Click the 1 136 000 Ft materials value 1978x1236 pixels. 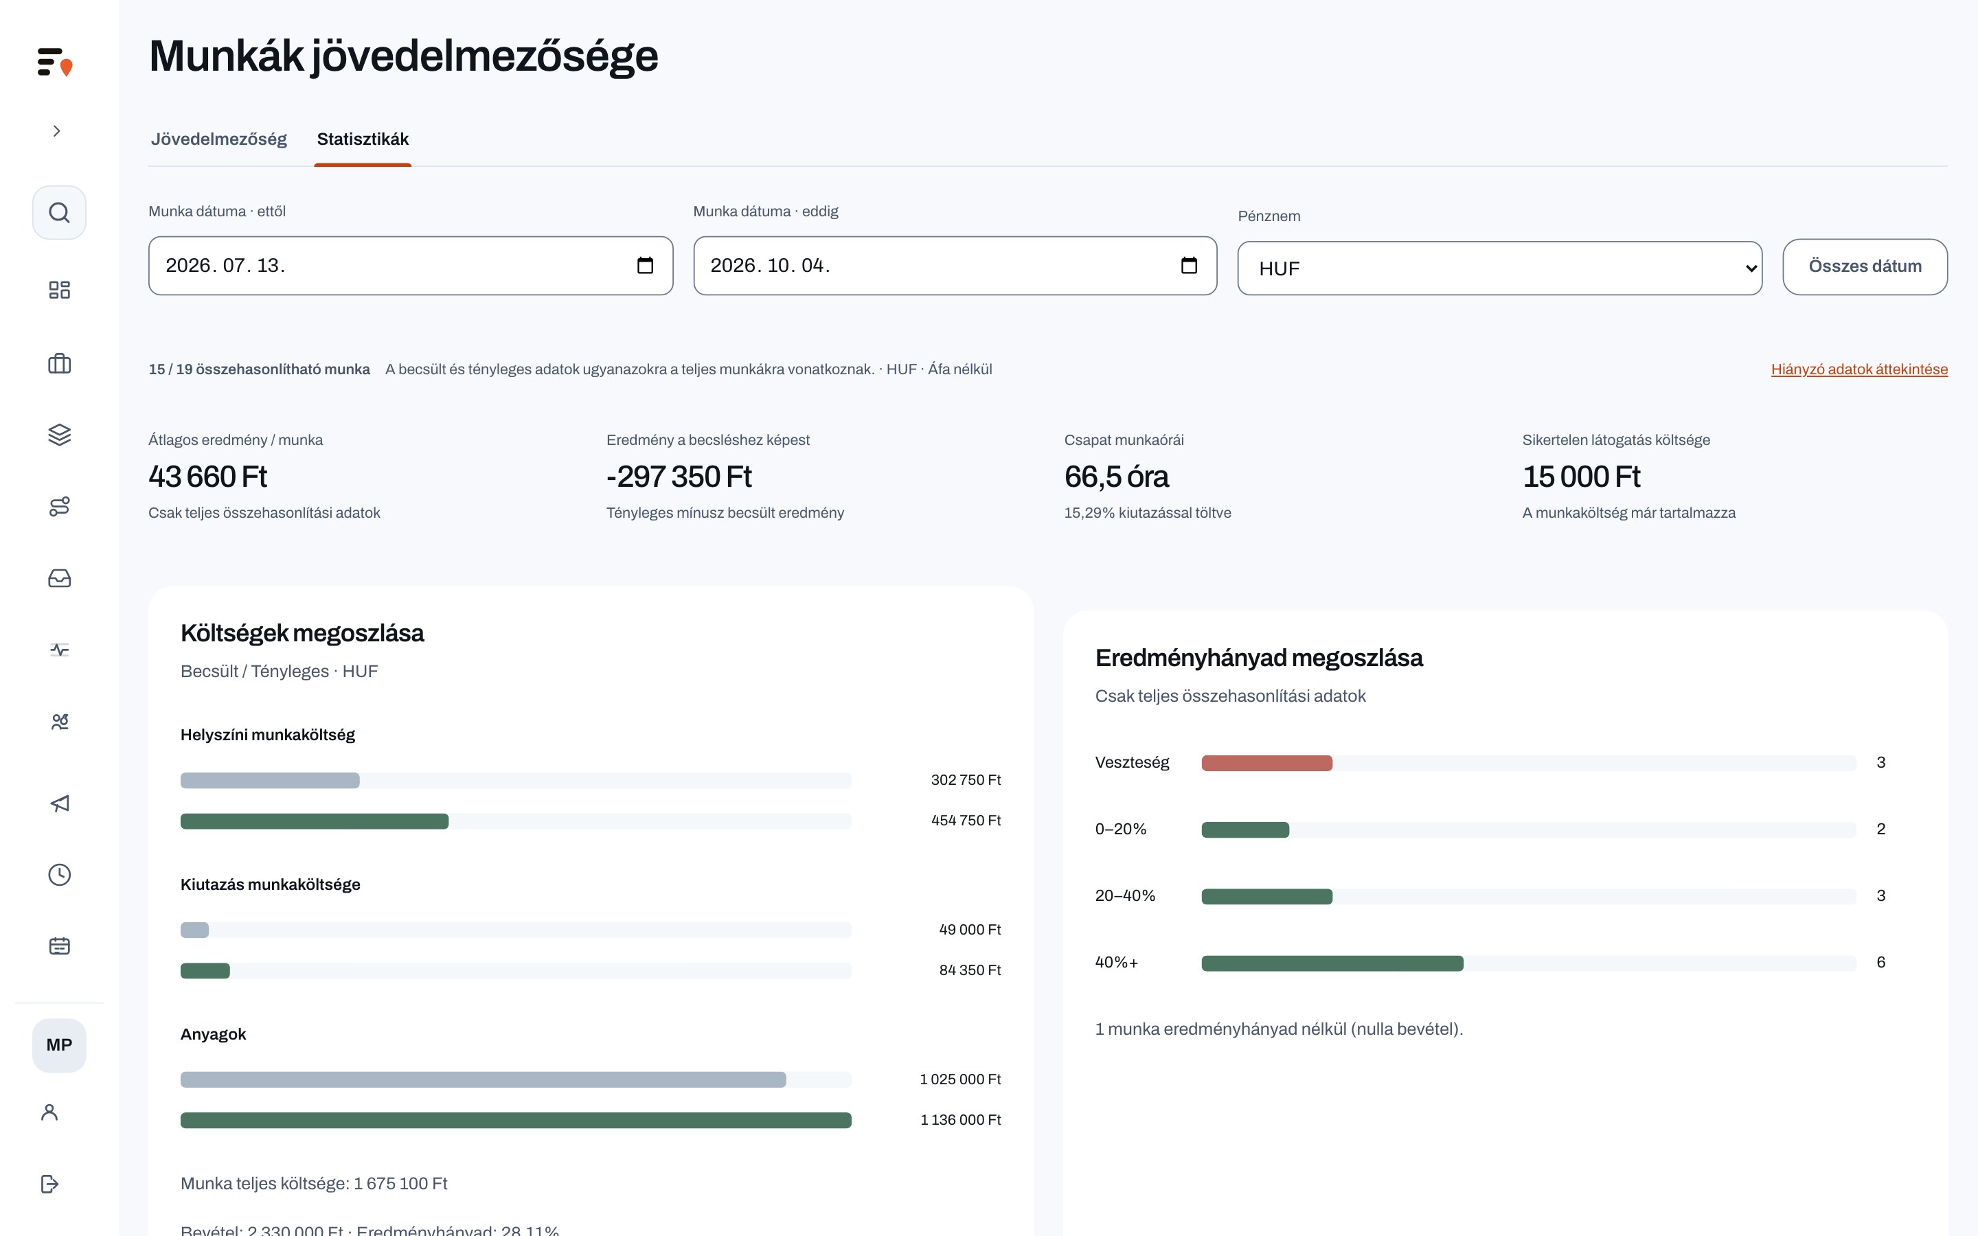[960, 1120]
